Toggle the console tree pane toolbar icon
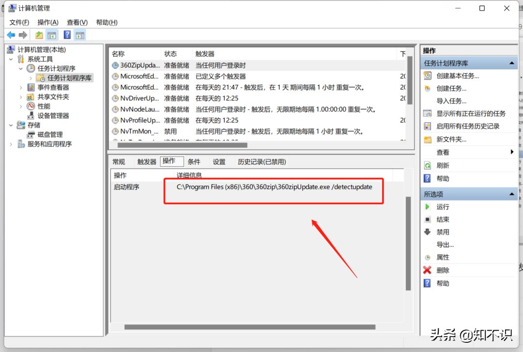Screen dimensions: 523x352 coord(52,35)
